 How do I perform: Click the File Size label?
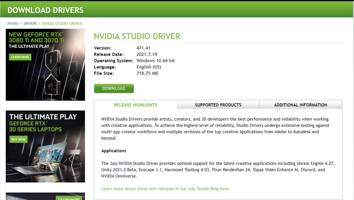point(104,73)
